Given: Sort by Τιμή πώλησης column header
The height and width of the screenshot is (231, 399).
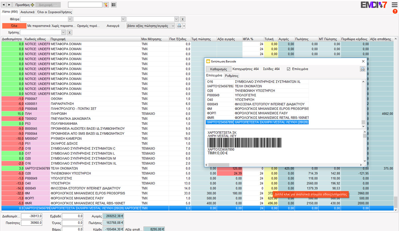Looking at the screenshot, I should (204, 39).
